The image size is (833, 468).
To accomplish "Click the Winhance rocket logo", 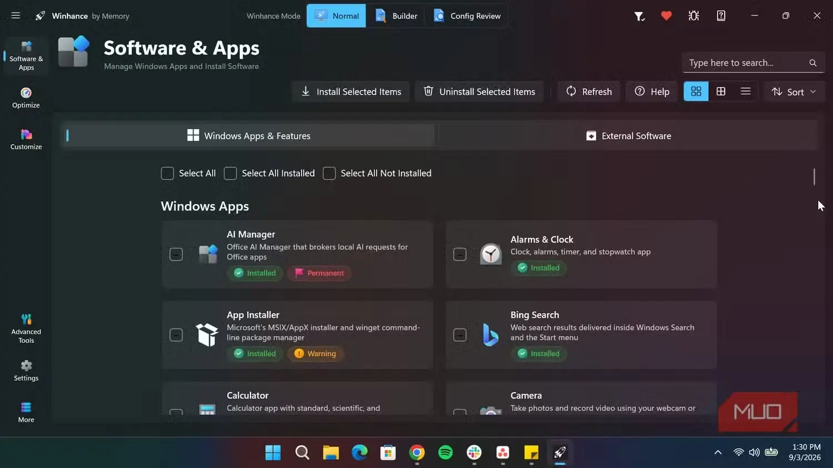I will pyautogui.click(x=40, y=16).
